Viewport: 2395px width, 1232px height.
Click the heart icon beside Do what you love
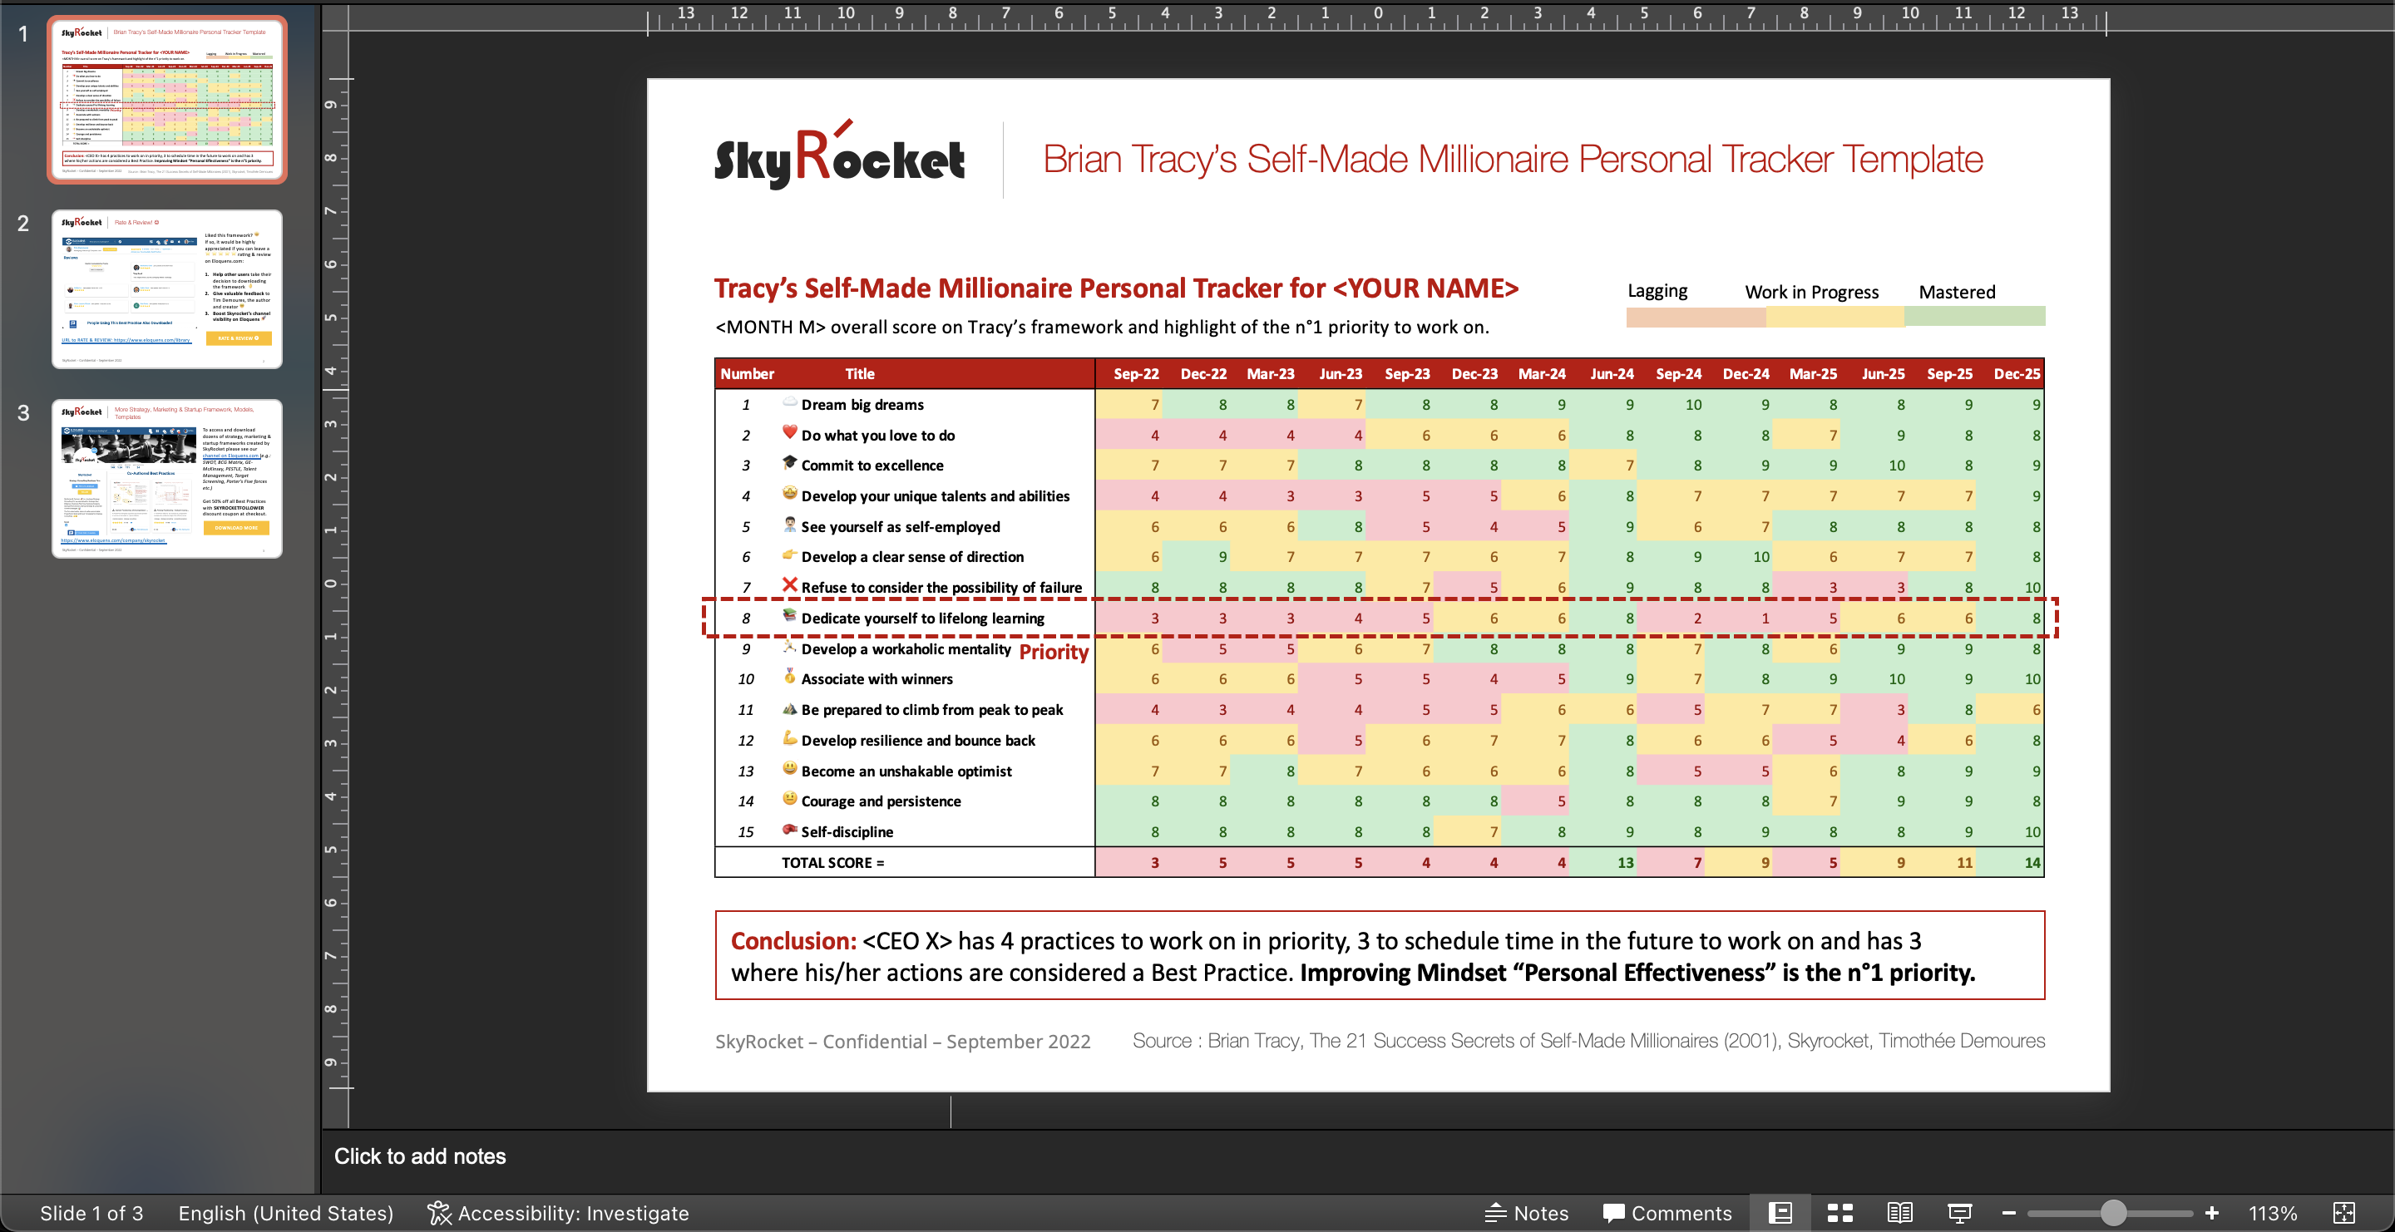tap(789, 432)
